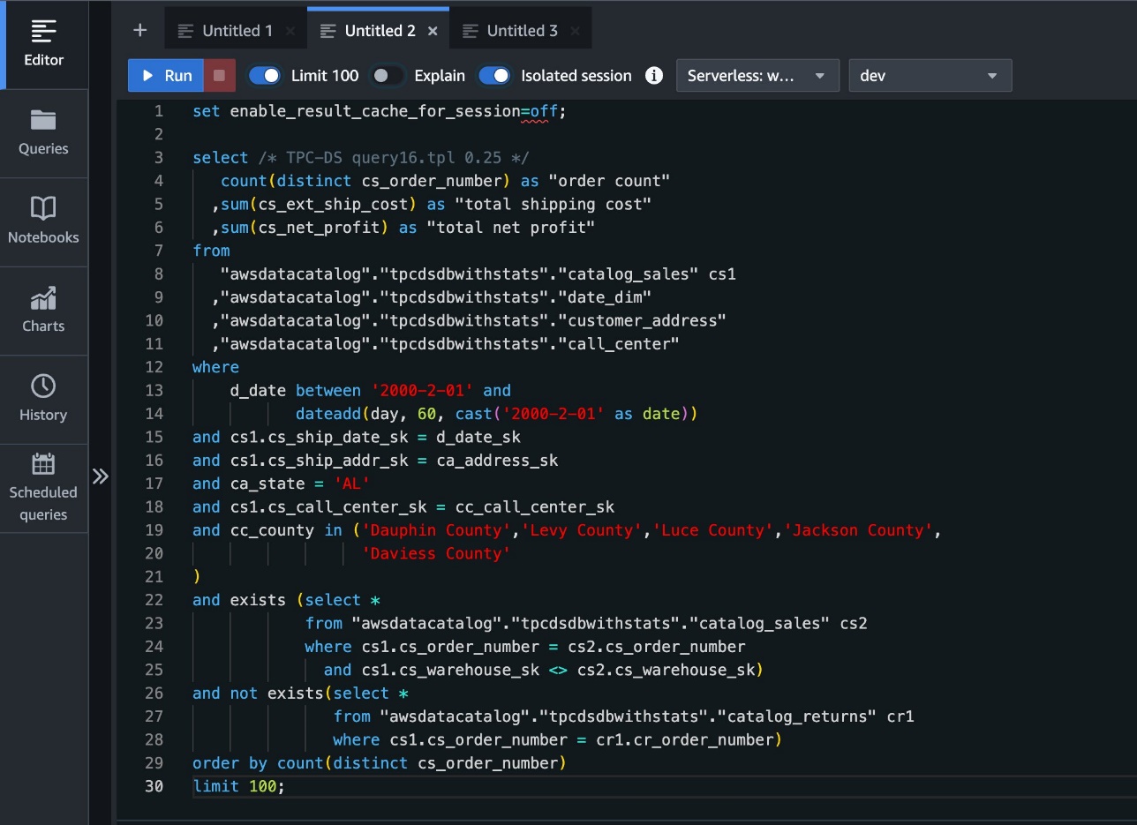
Task: Open the Notebooks book icon
Action: point(43,209)
